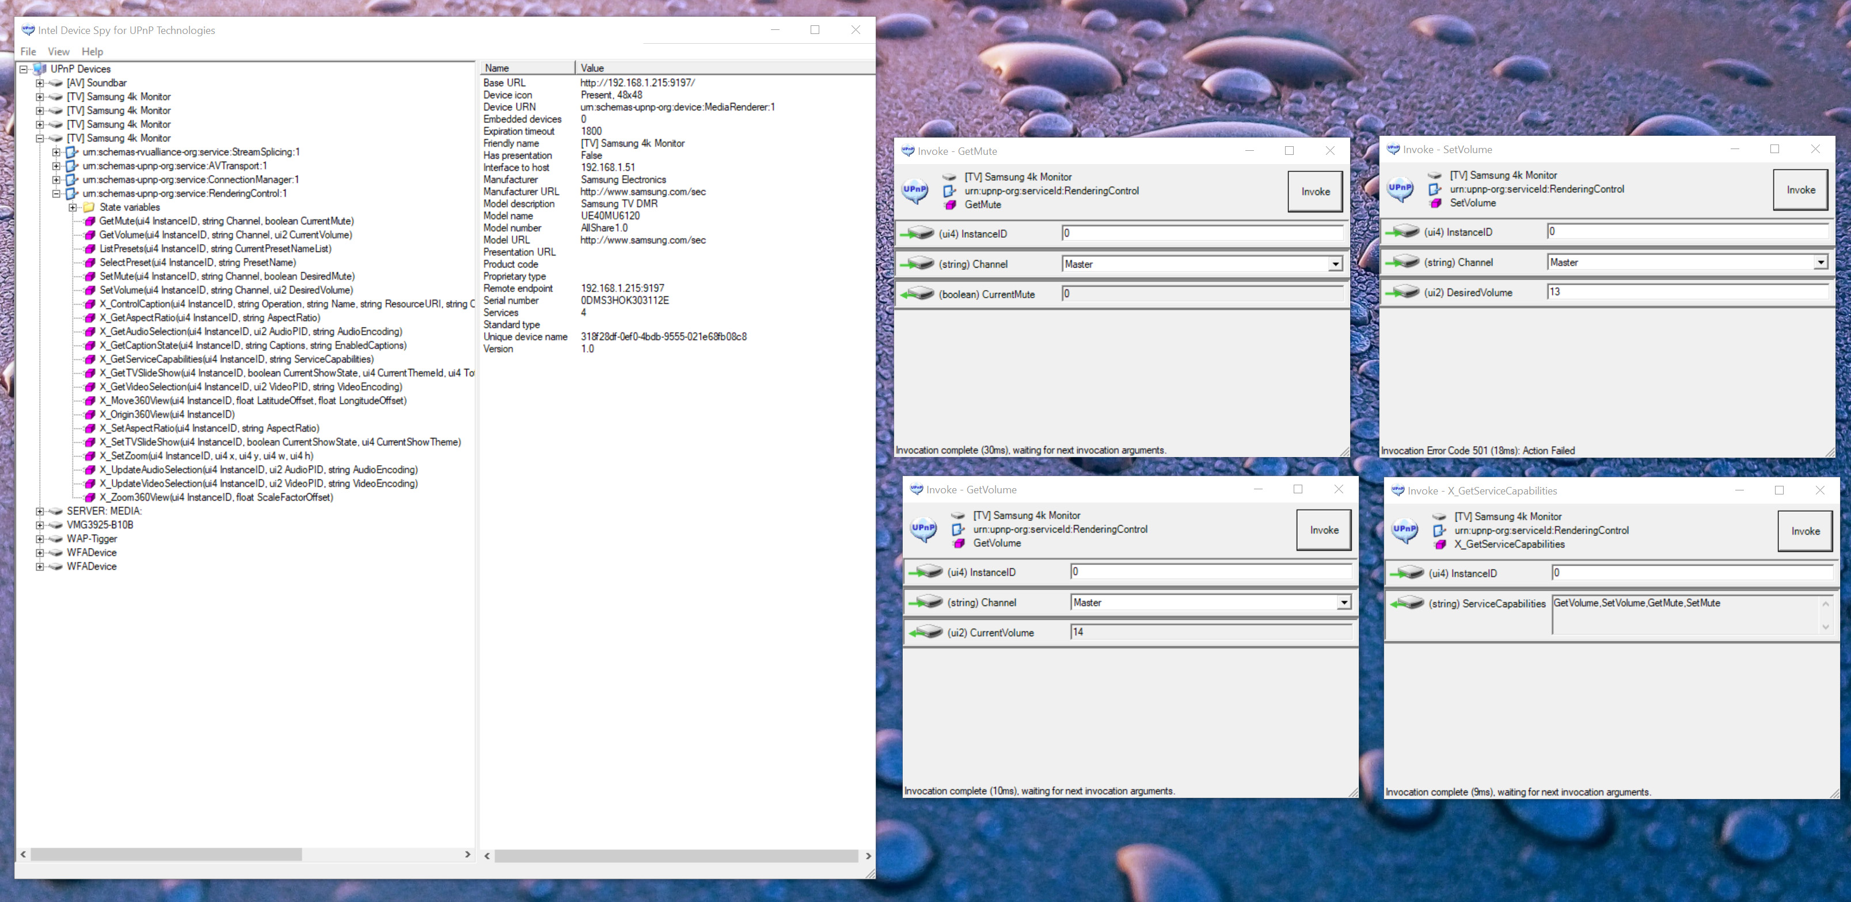Click the SERVER: MEDIA device icon
The height and width of the screenshot is (902, 1851).
click(55, 511)
